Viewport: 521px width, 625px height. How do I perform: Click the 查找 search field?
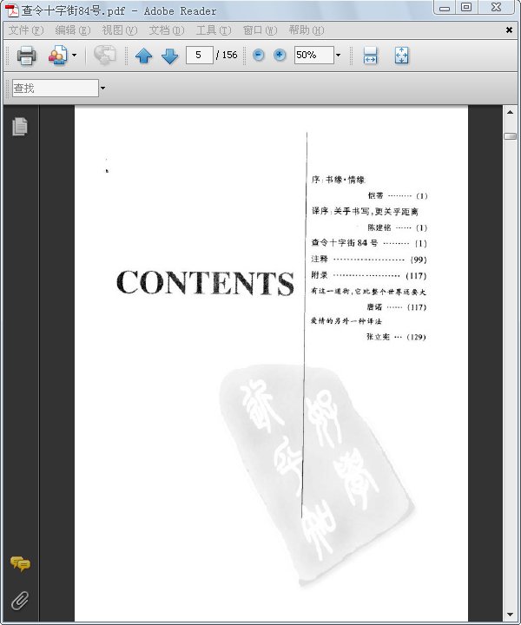click(x=56, y=88)
